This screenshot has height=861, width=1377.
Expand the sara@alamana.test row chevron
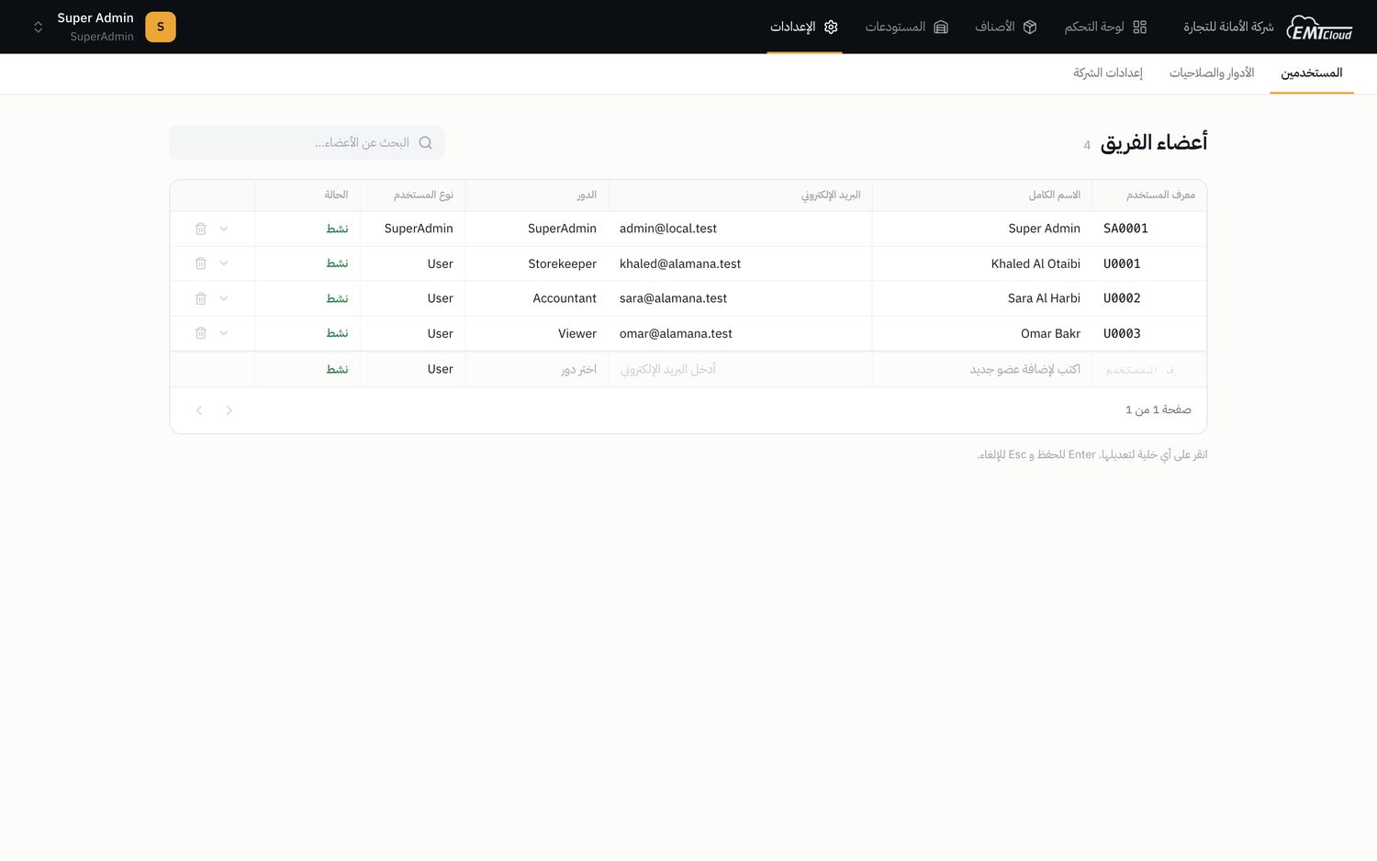pos(224,298)
